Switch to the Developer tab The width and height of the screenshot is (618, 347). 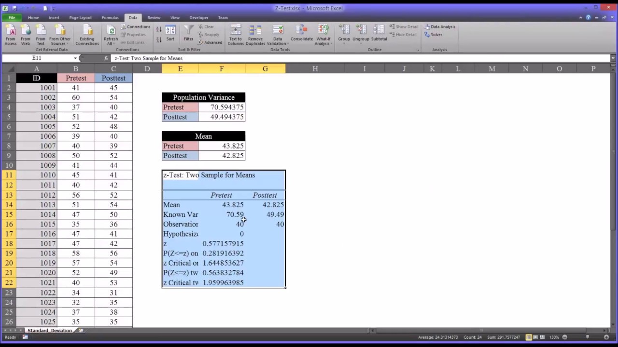[199, 18]
